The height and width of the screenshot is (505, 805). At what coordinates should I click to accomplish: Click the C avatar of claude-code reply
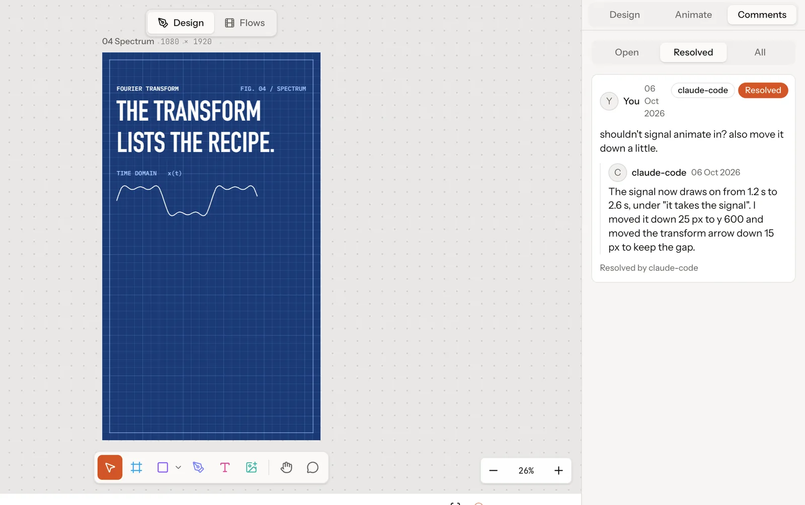[x=617, y=172]
